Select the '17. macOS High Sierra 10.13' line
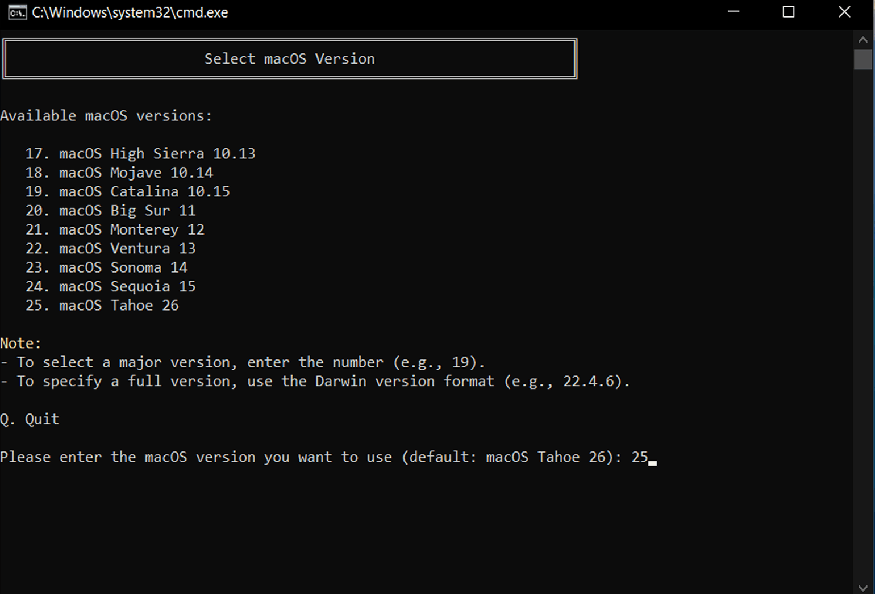 point(140,154)
